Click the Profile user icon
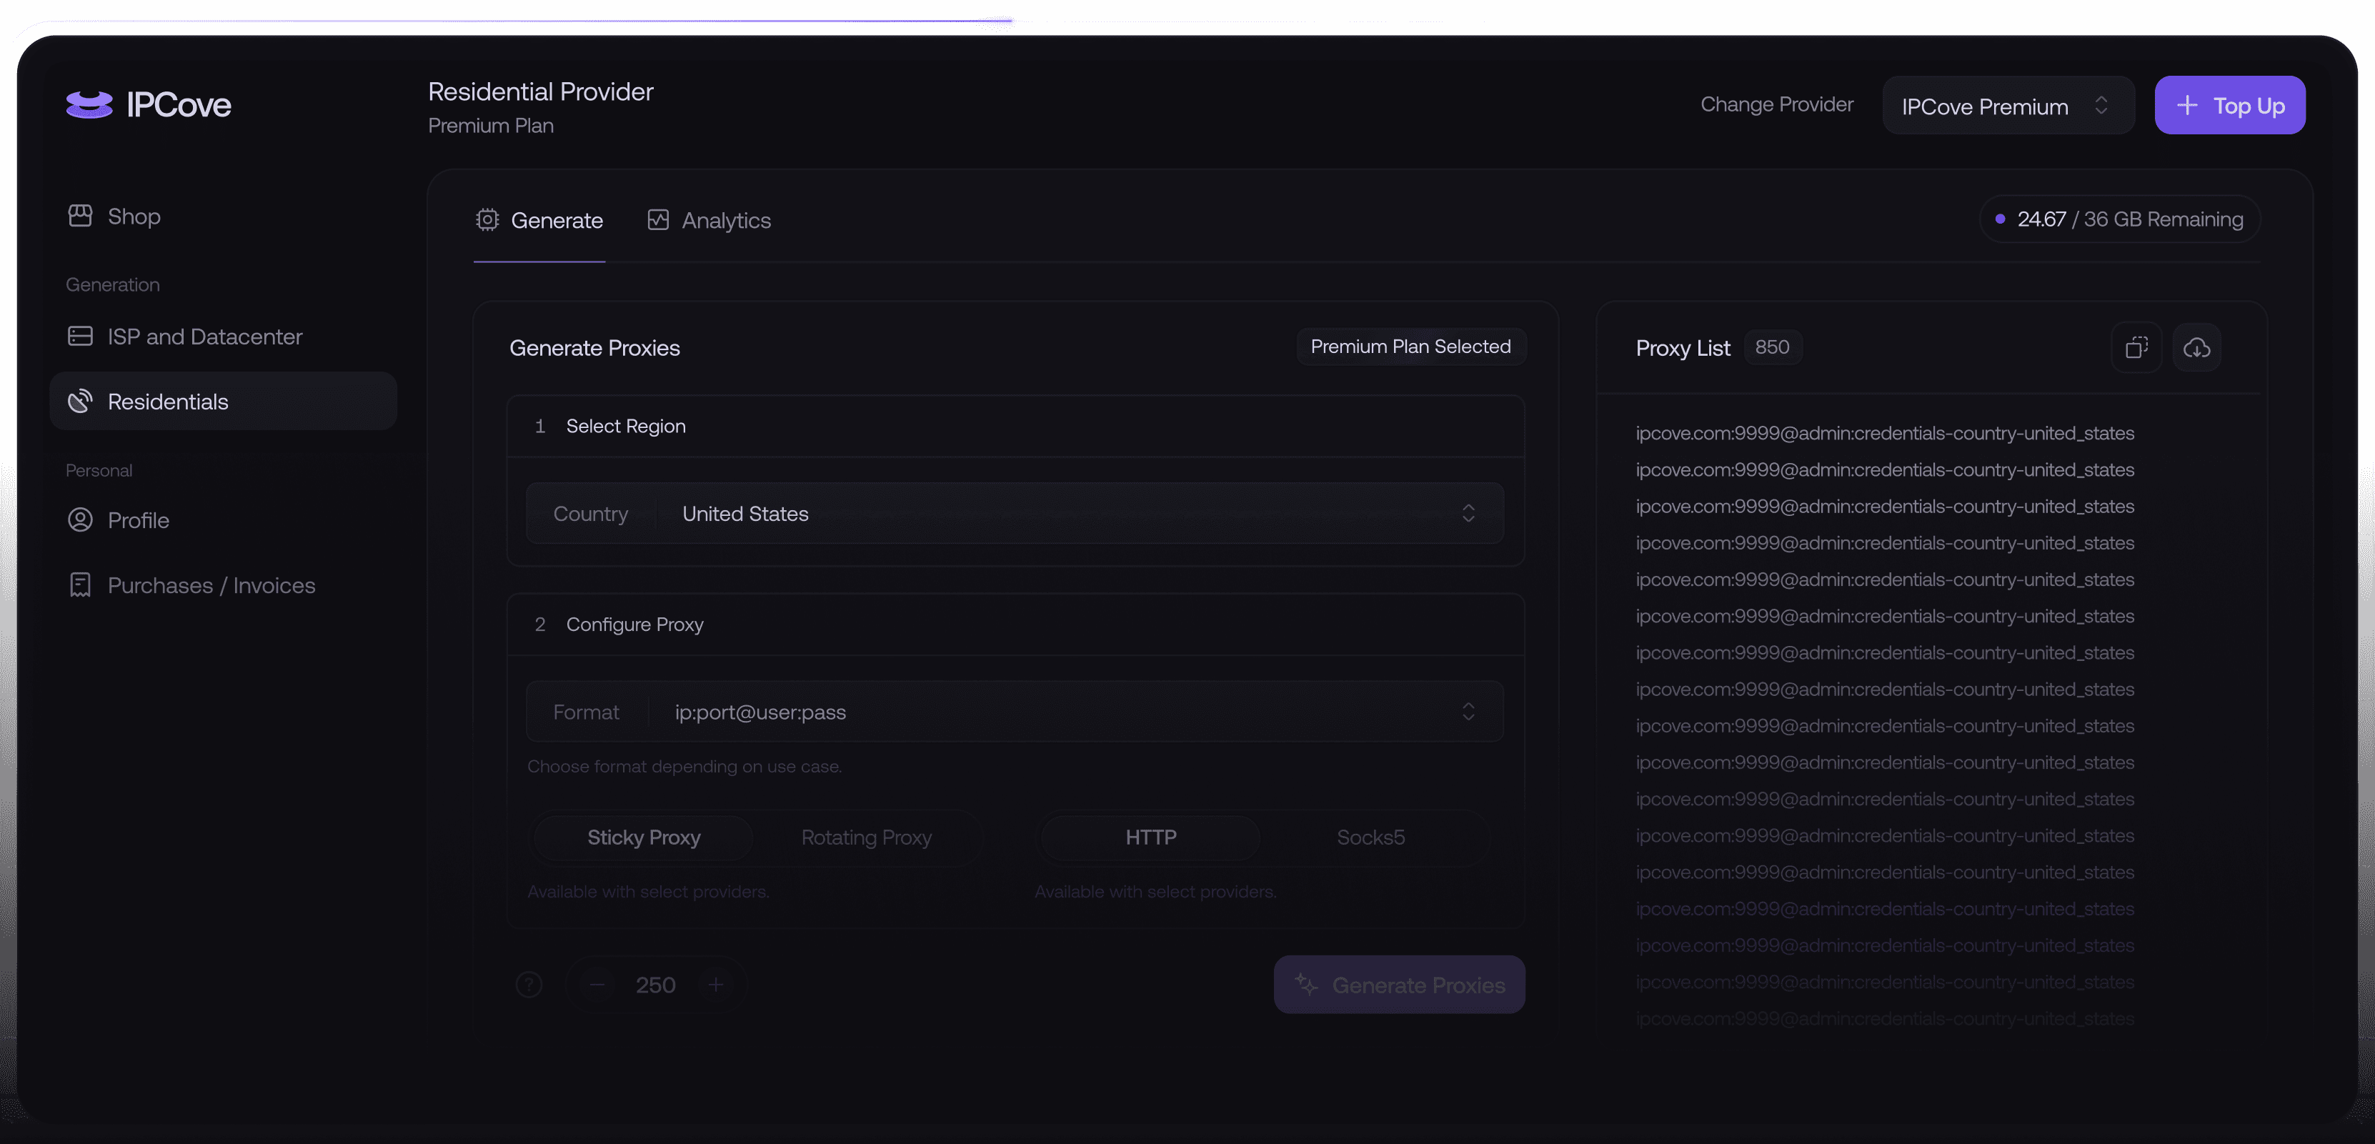The image size is (2375, 1144). click(80, 520)
